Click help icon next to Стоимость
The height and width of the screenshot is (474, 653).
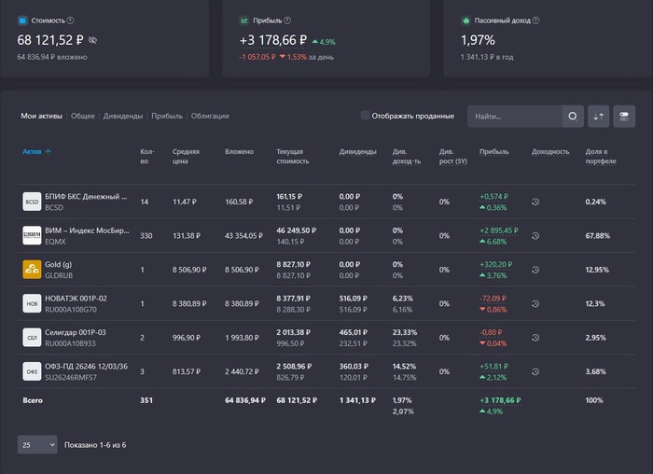click(71, 20)
